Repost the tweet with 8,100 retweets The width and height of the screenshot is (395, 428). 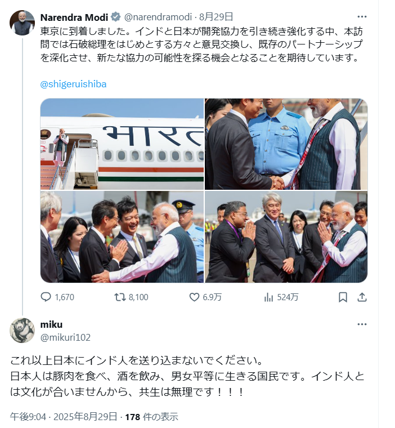coord(120,297)
